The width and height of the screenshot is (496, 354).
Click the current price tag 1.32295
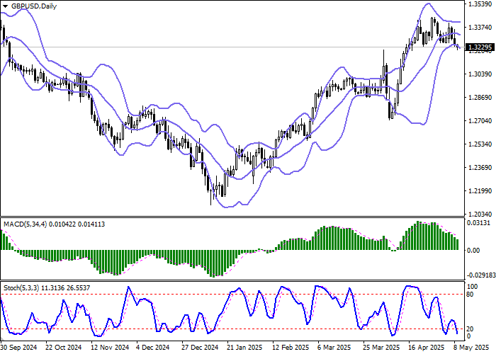pos(481,47)
